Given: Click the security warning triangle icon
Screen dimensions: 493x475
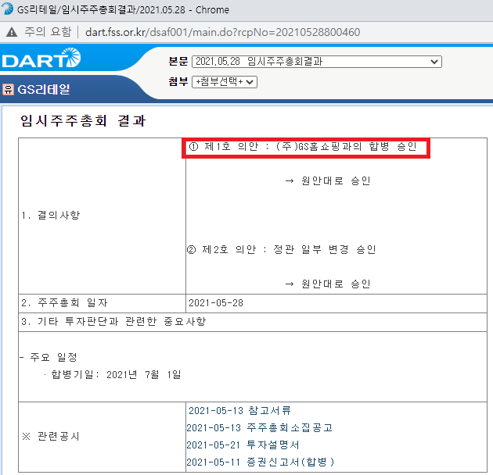Looking at the screenshot, I should click(x=12, y=32).
